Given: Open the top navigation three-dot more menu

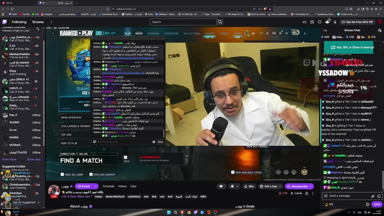Looking at the screenshot, I should click(x=51, y=22).
